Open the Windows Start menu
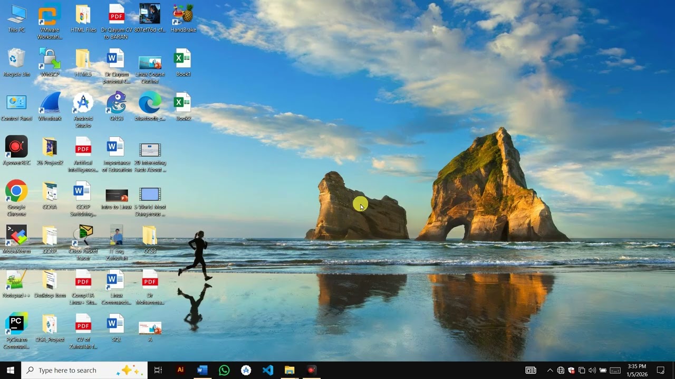Screen dimensions: 675x379 [11, 370]
